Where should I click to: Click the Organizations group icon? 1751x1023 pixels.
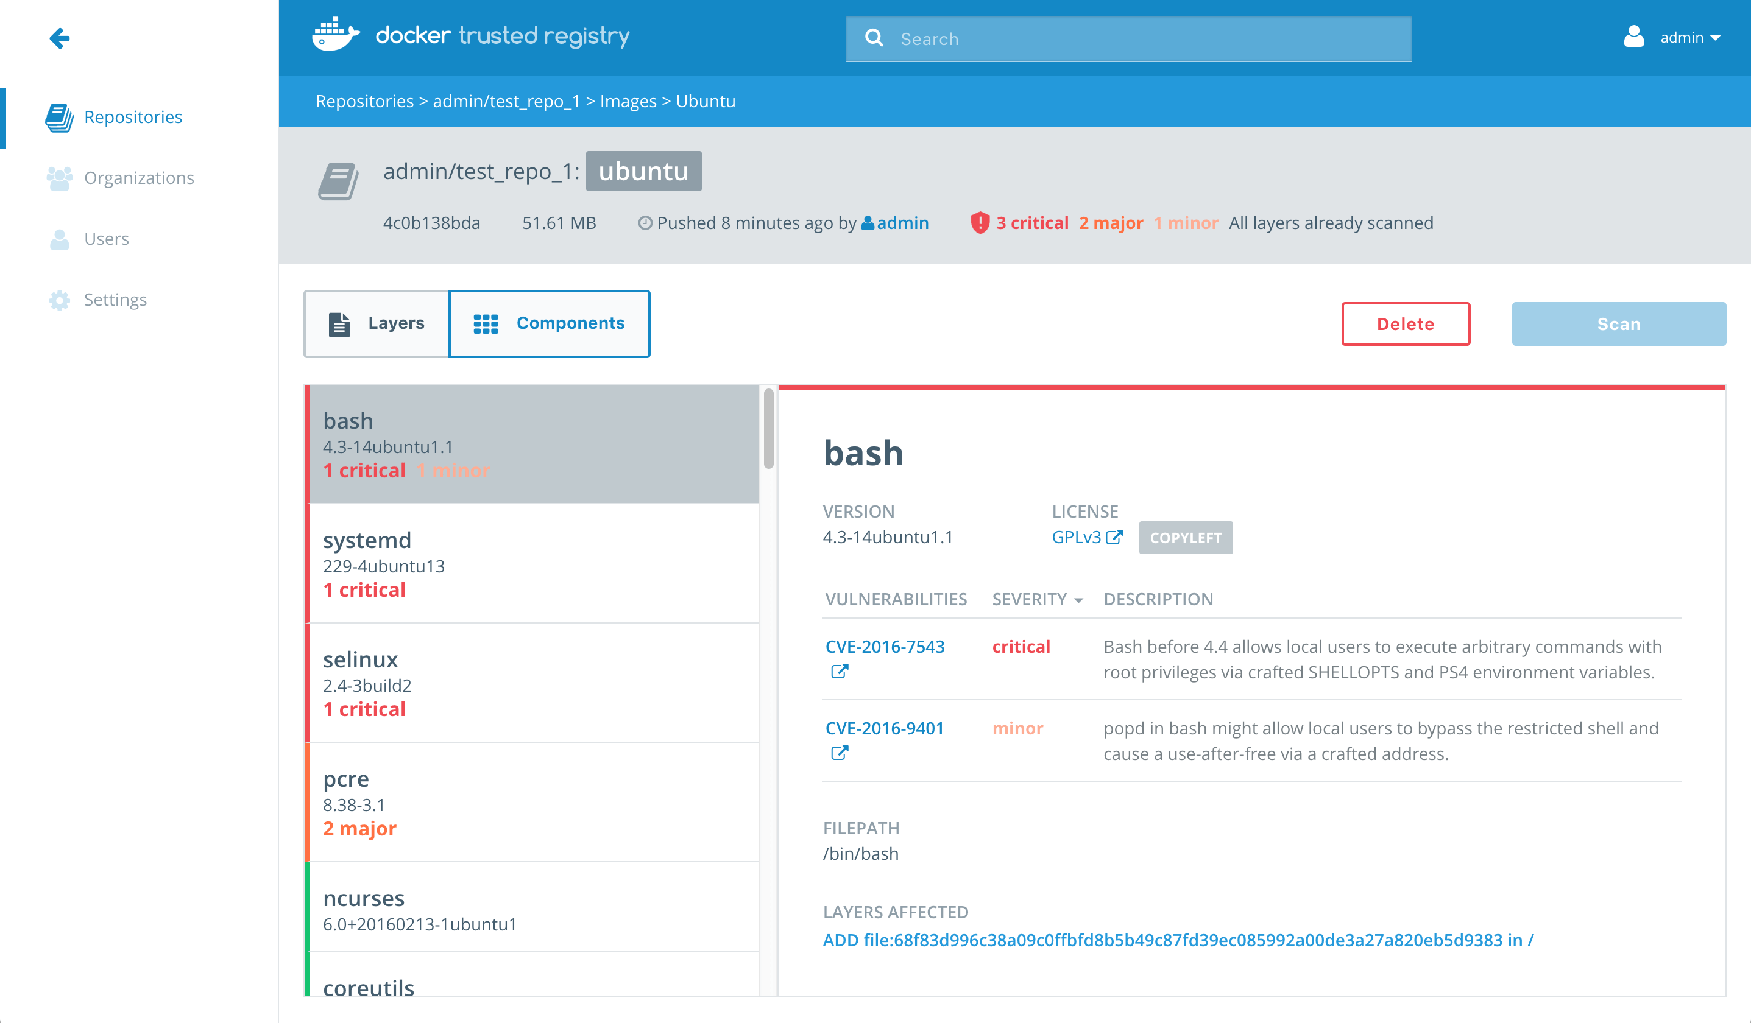[60, 178]
